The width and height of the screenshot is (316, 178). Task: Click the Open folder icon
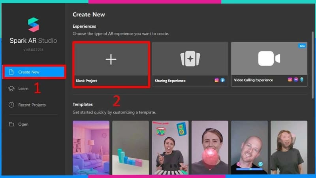coord(11,124)
